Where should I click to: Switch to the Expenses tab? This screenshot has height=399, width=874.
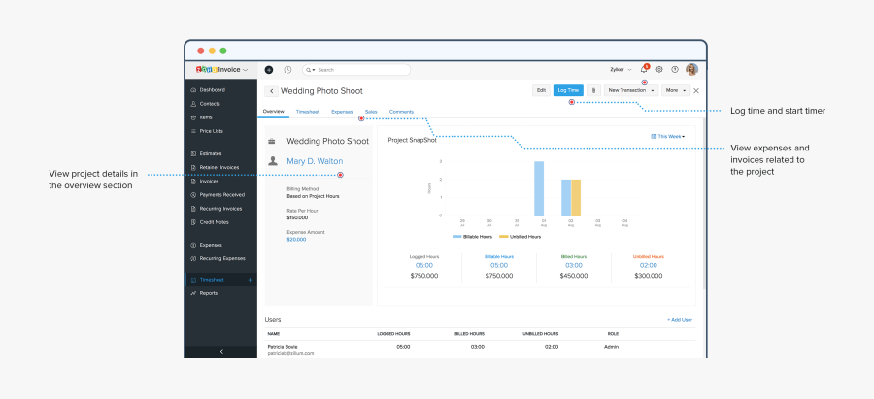pos(342,112)
